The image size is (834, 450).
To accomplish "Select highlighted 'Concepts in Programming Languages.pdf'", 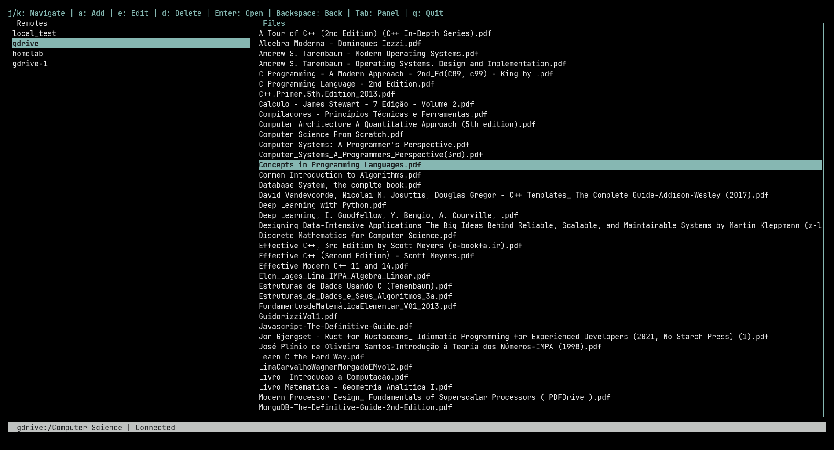I will (540, 165).
